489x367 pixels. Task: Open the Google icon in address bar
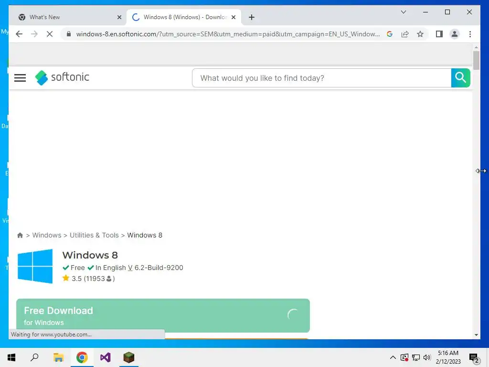pos(390,34)
